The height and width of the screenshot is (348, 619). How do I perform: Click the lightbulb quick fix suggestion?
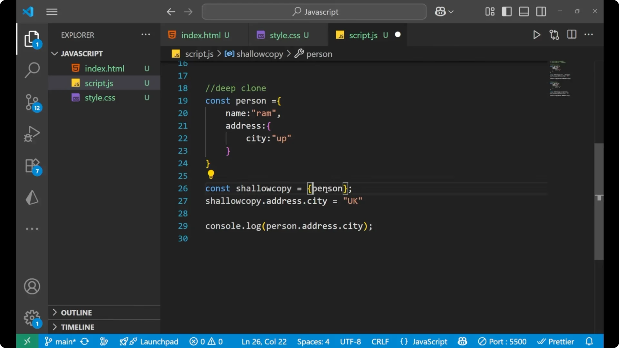pyautogui.click(x=211, y=174)
